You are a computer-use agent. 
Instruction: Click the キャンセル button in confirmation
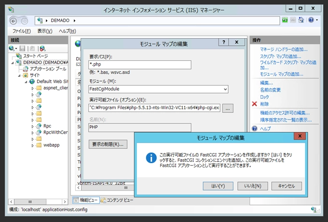pos(287,186)
